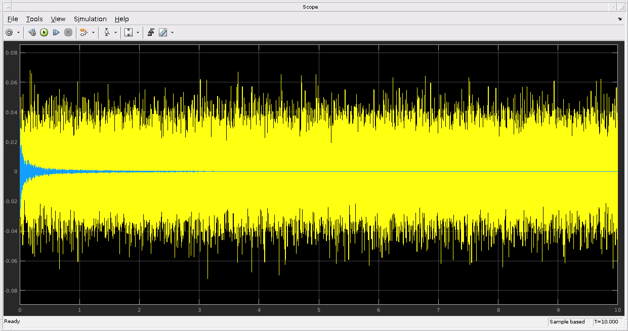This screenshot has height=331, width=628.
Task: Expand the Scale Axes dropdown arrow
Action: pyautogui.click(x=138, y=32)
